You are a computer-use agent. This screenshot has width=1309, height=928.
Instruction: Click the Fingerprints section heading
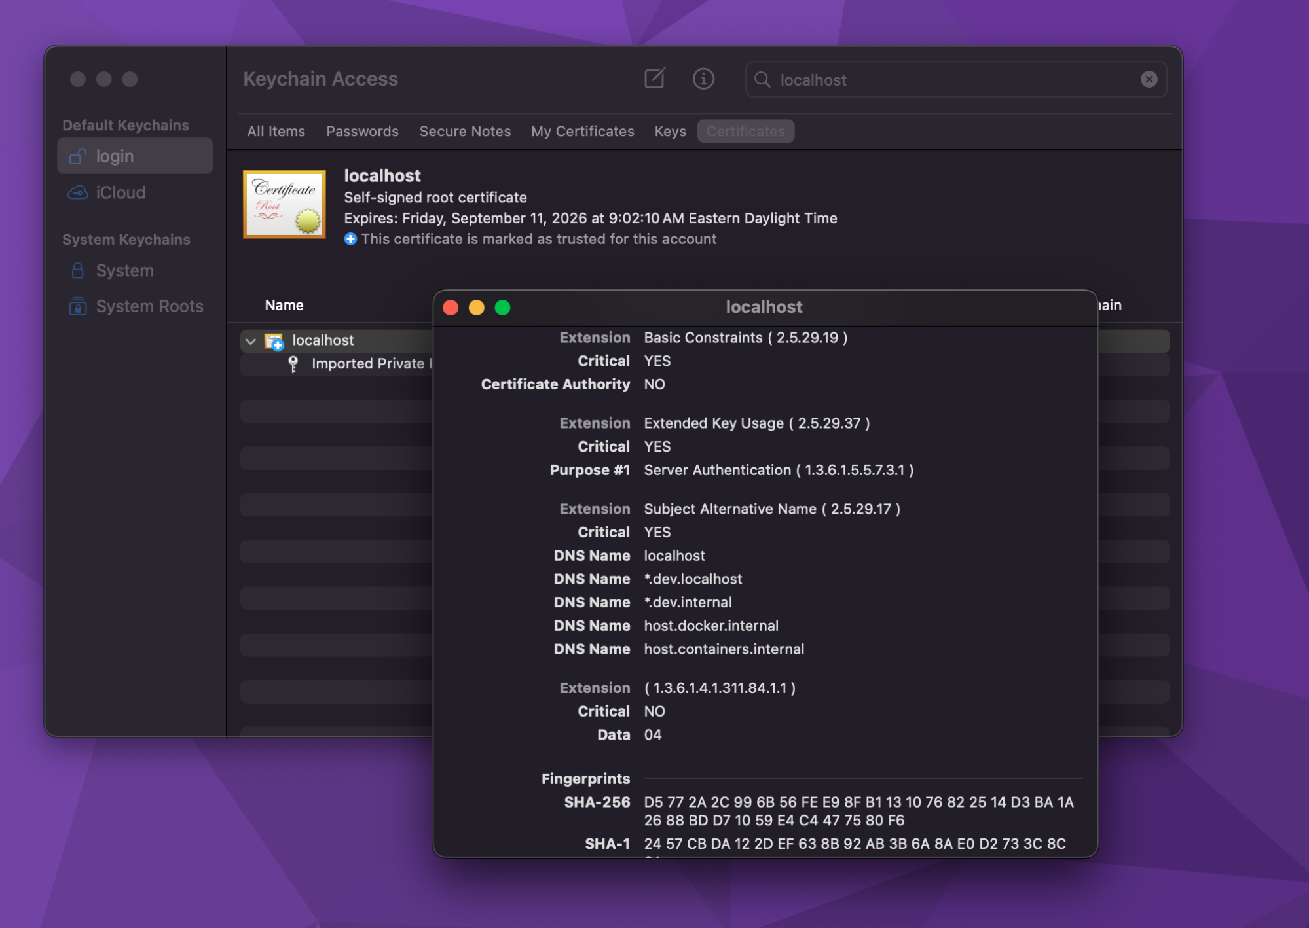pos(585,779)
